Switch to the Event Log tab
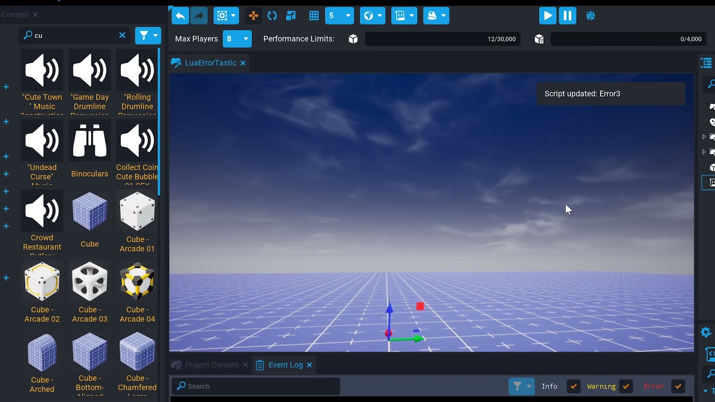Screen dimensions: 715x402 285,365
